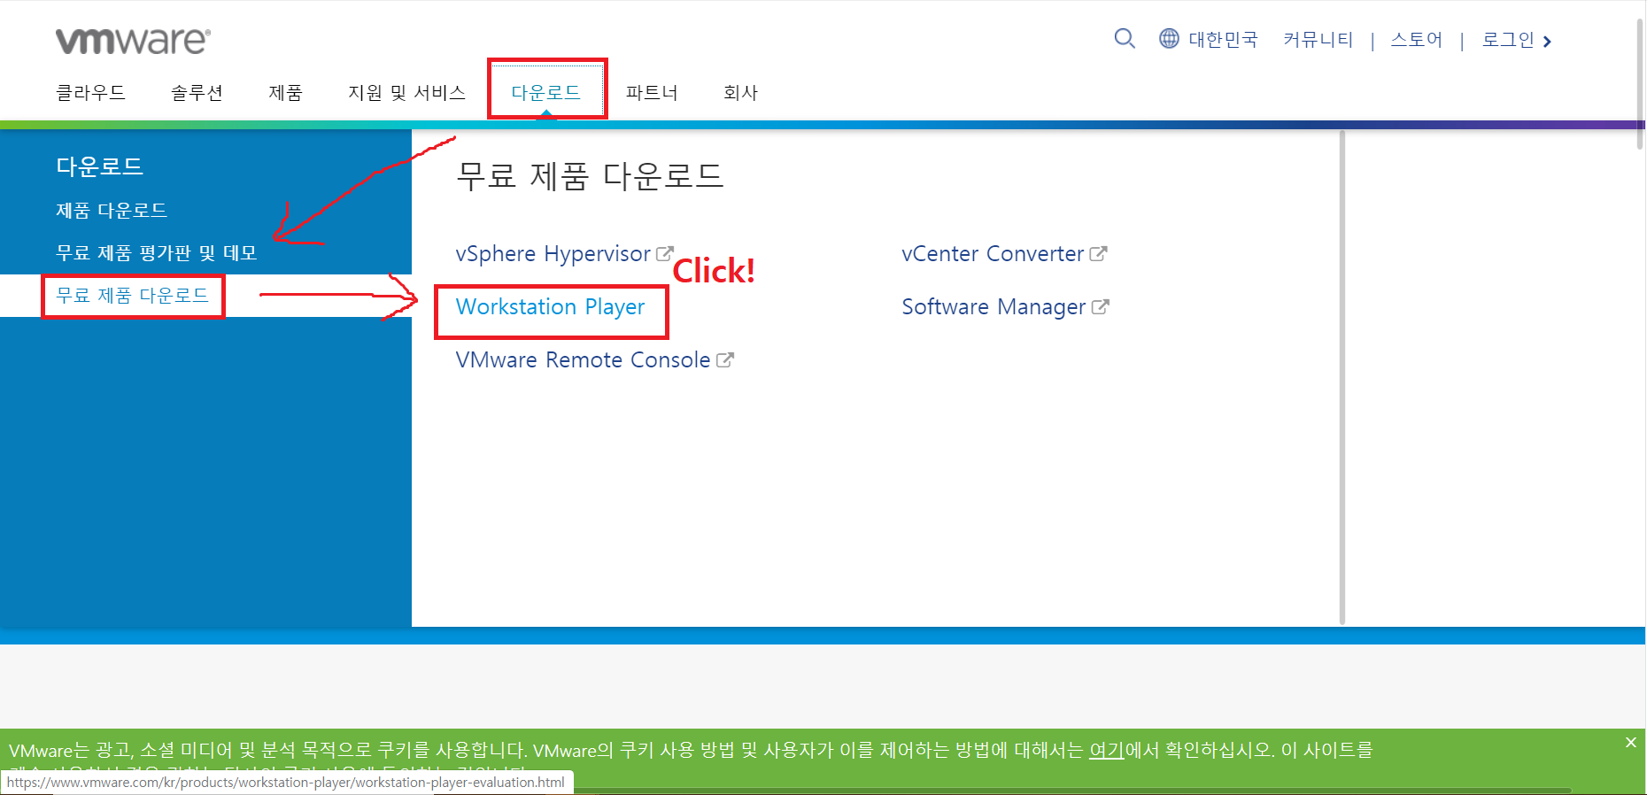Click the dropdown panel vertical scrollbar
The height and width of the screenshot is (795, 1647).
(x=1342, y=377)
